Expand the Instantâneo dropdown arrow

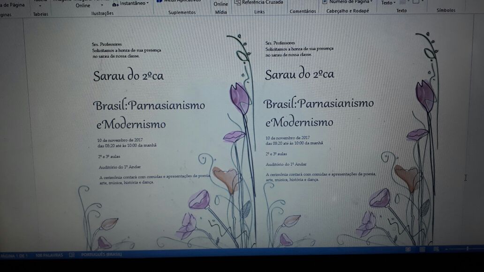(147, 3)
